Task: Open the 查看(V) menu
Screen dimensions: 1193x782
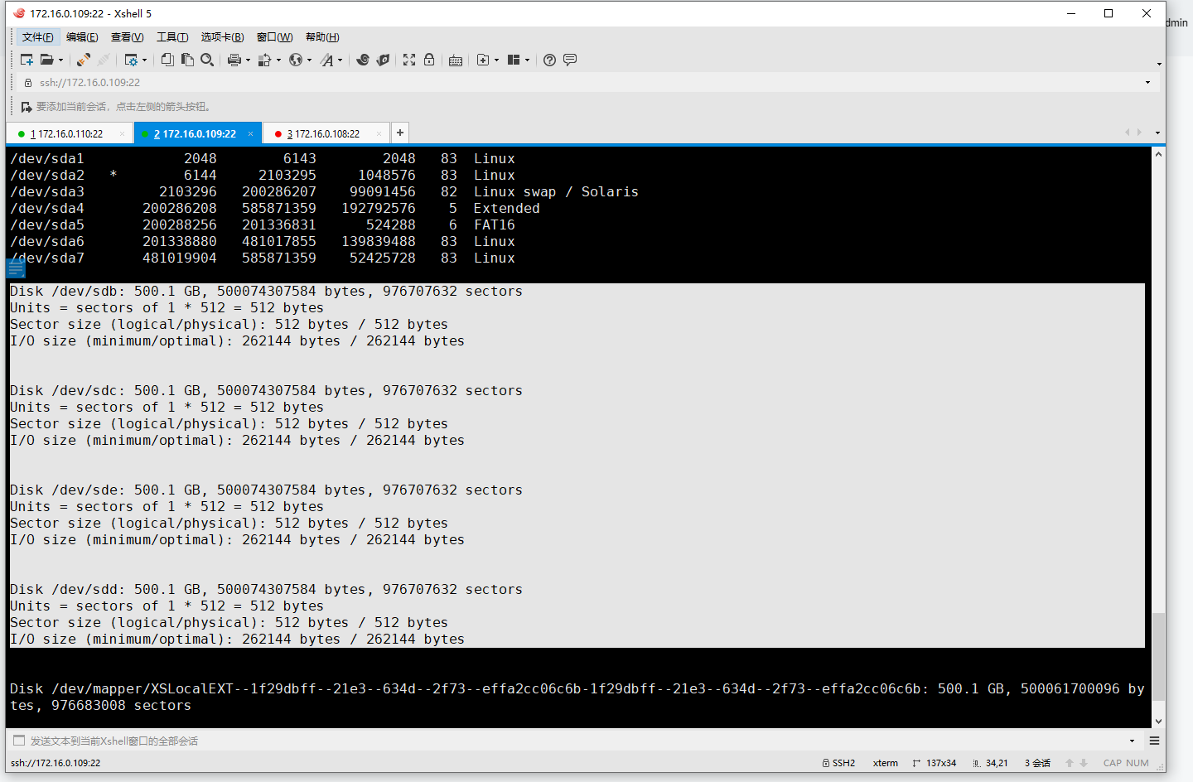Action: point(127,37)
